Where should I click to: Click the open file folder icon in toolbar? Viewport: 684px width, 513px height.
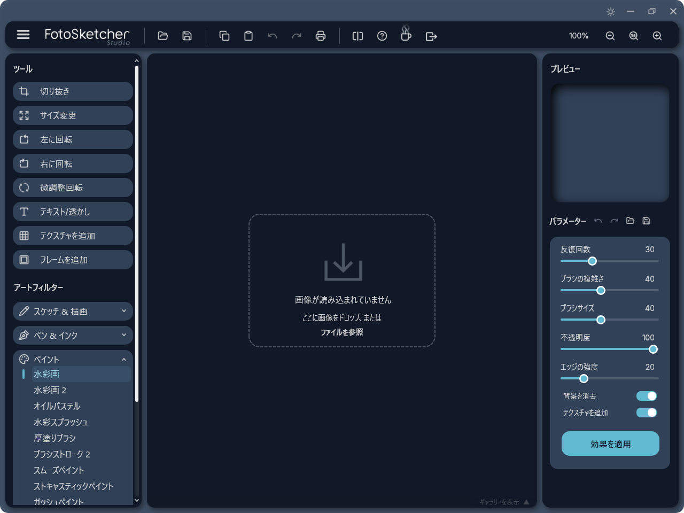pos(163,36)
